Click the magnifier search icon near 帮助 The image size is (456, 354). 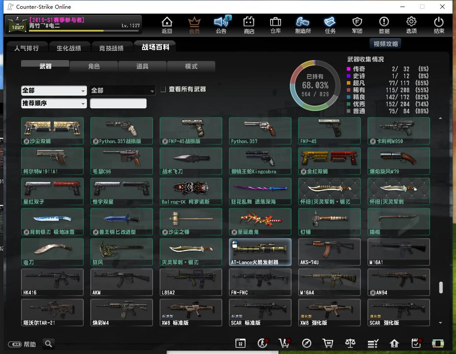click(49, 344)
